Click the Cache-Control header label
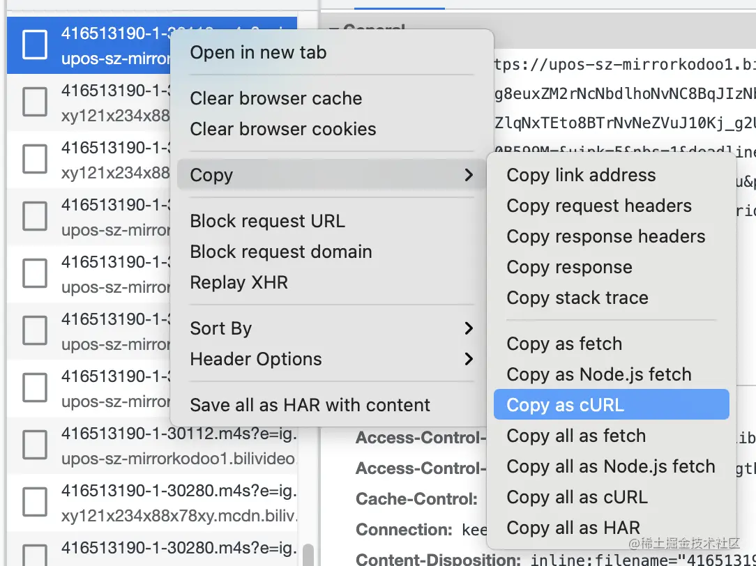Image resolution: width=756 pixels, height=566 pixels. [416, 499]
